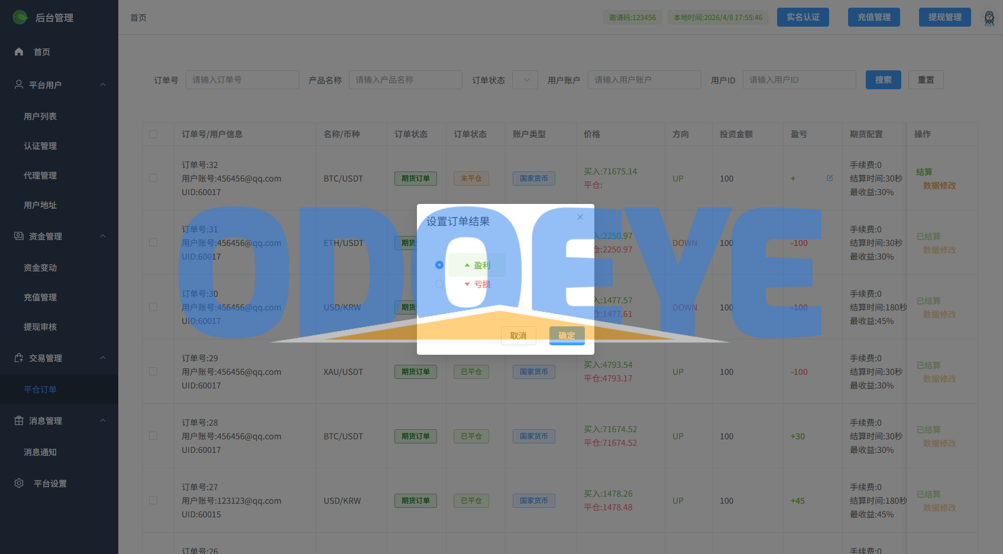Open 用户地址 in the sidebar
Screen dimensions: 1003x554
pos(40,205)
